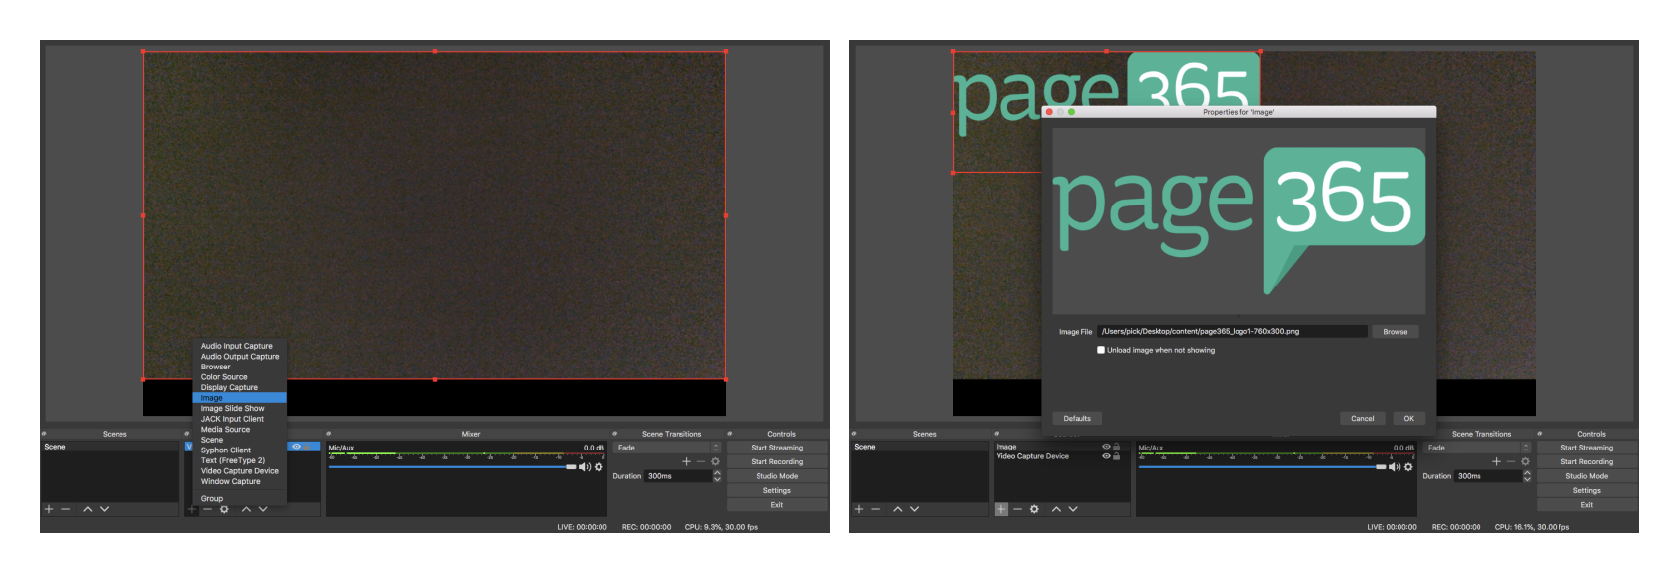Open Fade transition dropdown in left window

click(x=668, y=448)
